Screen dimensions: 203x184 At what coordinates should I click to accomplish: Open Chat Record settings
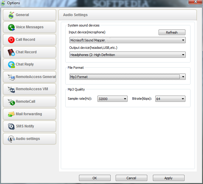tap(30, 52)
